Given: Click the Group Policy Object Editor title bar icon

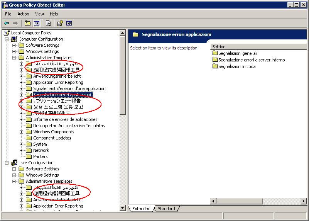Looking at the screenshot, I should (5, 5).
